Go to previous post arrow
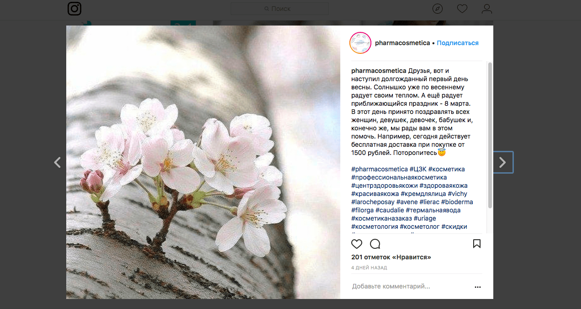581x309 pixels. [57, 162]
